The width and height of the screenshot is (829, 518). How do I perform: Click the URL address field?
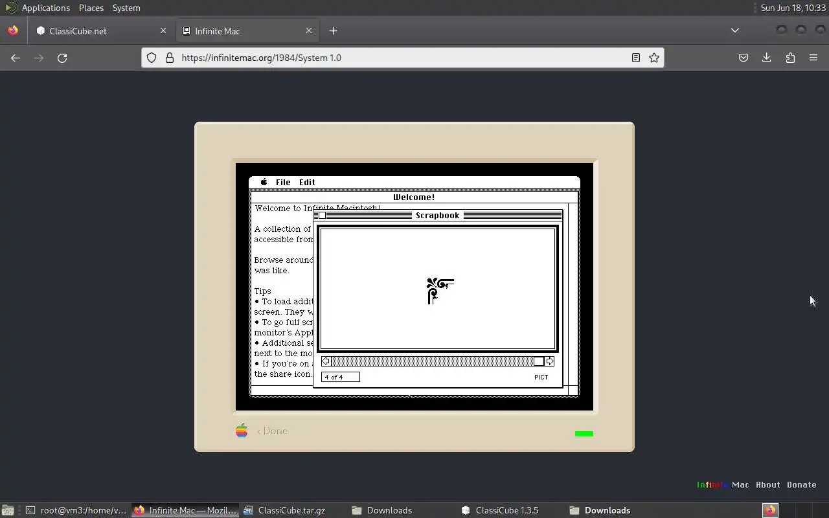403,58
